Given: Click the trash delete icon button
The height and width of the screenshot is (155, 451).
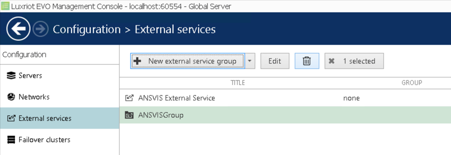Looking at the screenshot, I should (x=307, y=61).
